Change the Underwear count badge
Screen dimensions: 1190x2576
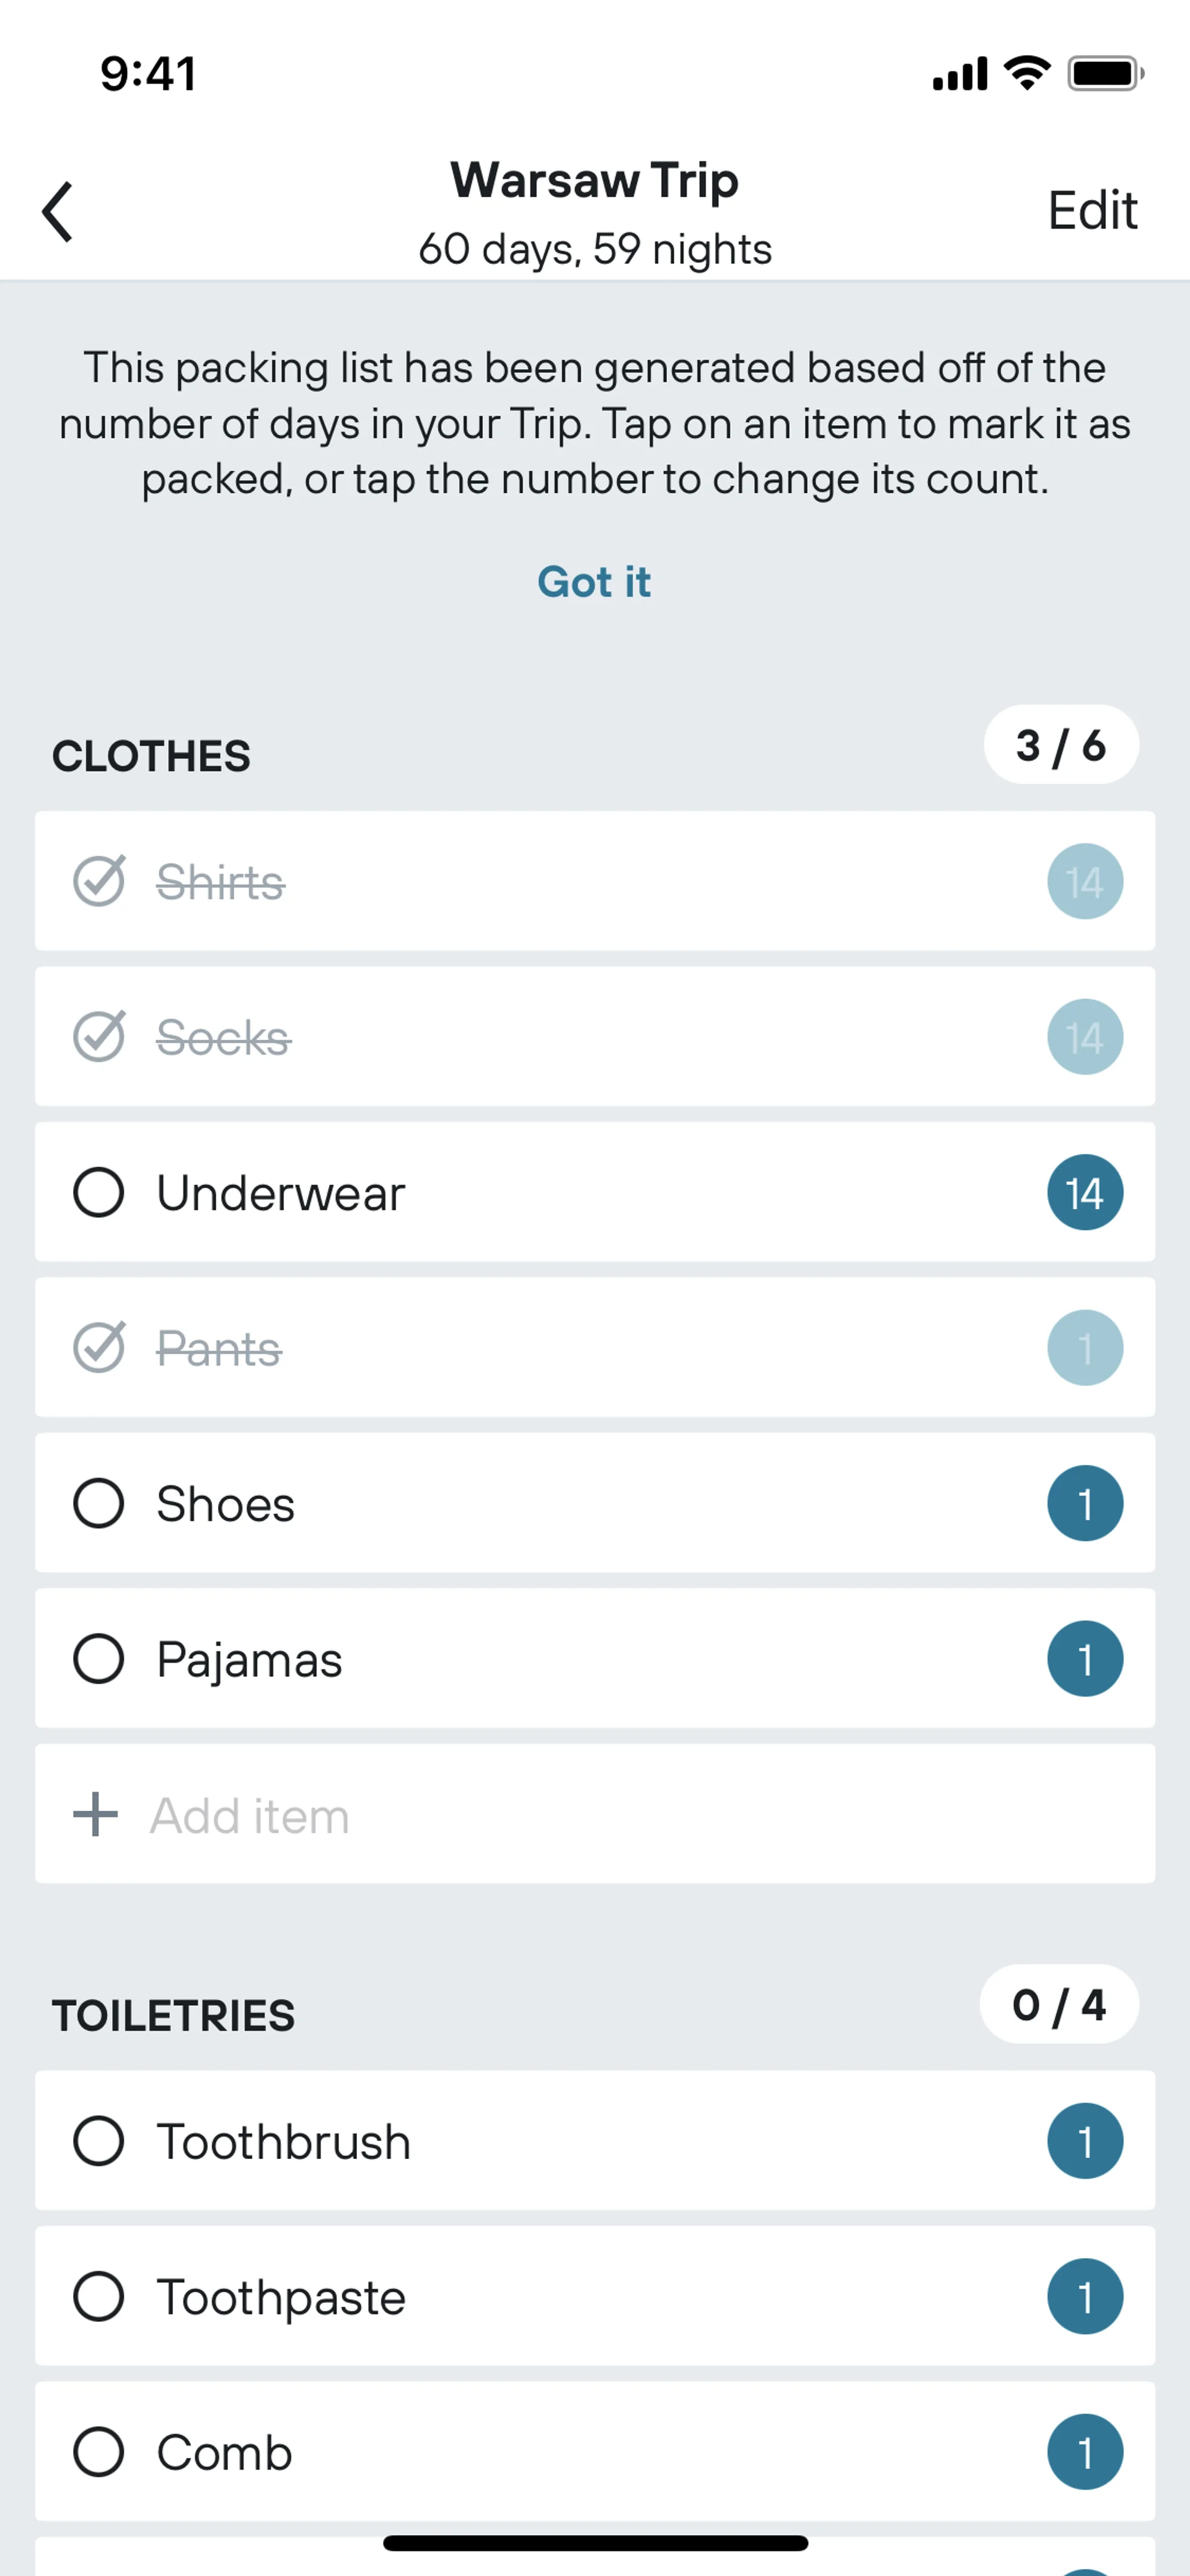pos(1085,1192)
